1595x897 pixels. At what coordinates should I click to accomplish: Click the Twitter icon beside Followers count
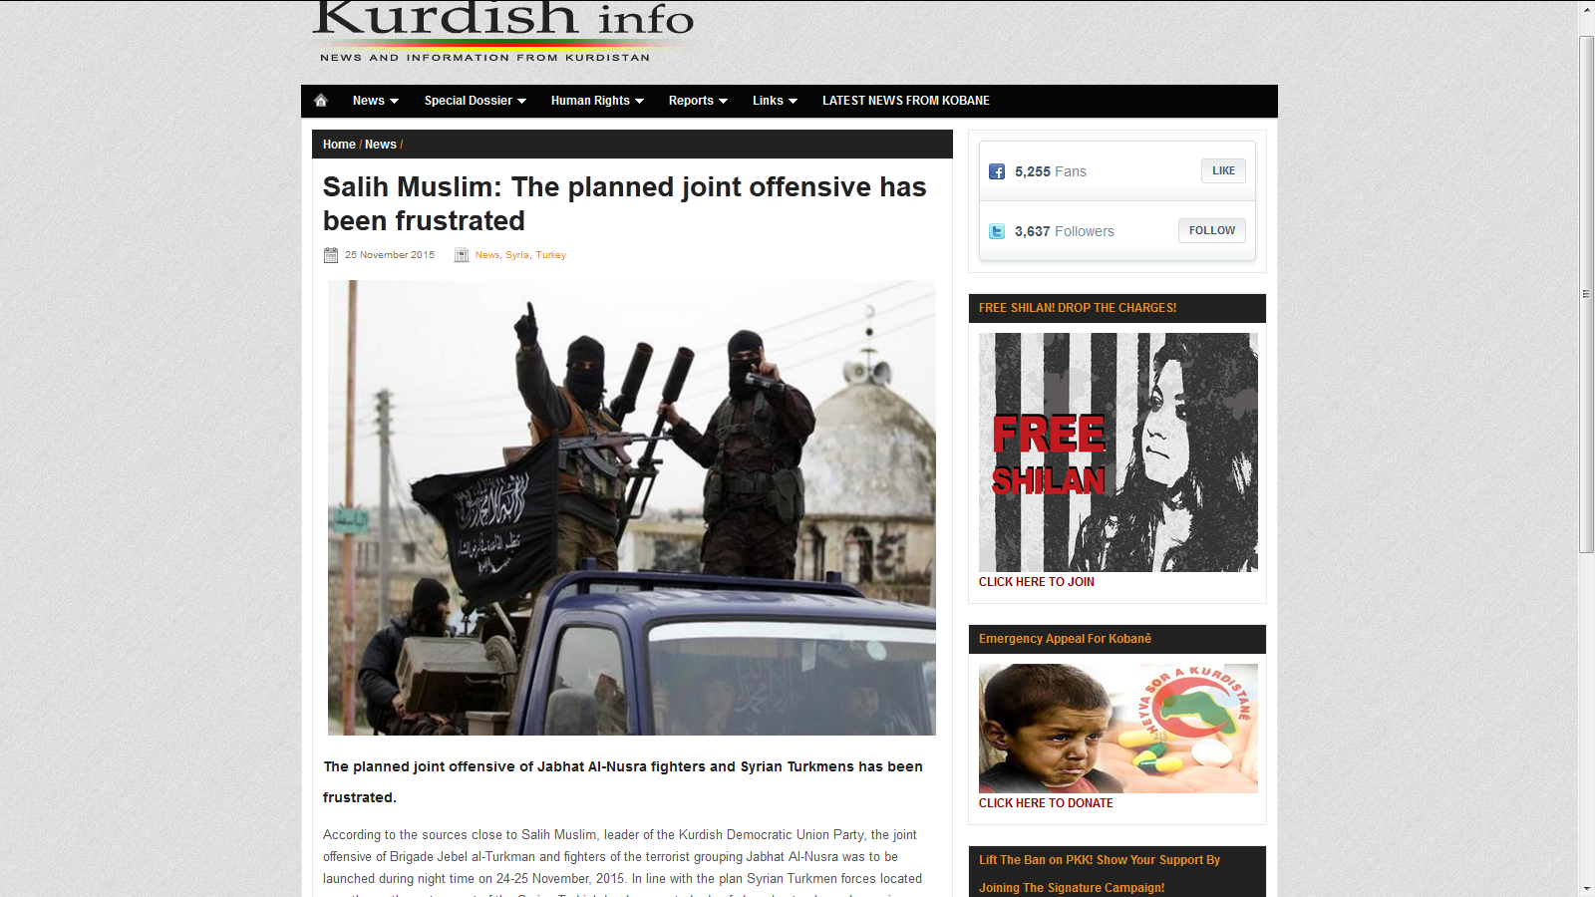(x=996, y=231)
